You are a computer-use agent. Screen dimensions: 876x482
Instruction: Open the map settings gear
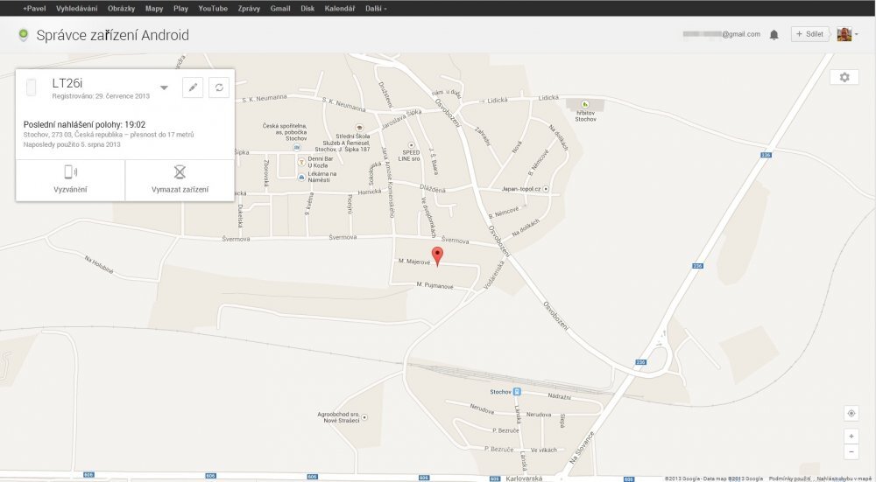[x=844, y=77]
